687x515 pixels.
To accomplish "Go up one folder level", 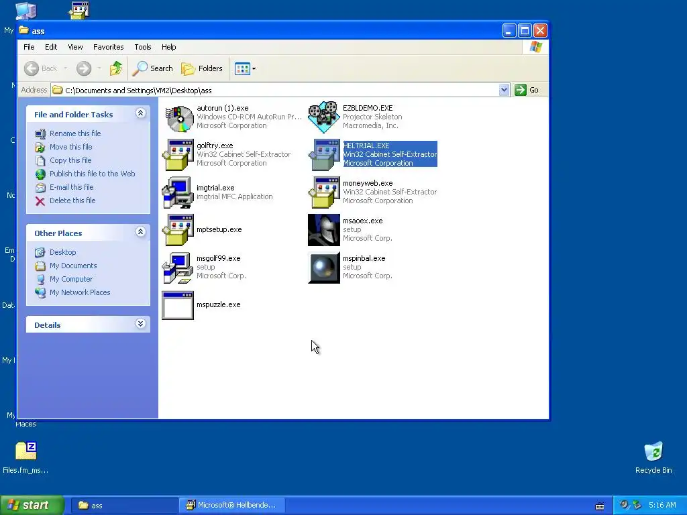I will [x=116, y=68].
